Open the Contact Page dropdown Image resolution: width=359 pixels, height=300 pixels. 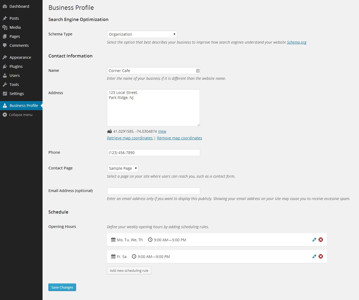(123, 168)
